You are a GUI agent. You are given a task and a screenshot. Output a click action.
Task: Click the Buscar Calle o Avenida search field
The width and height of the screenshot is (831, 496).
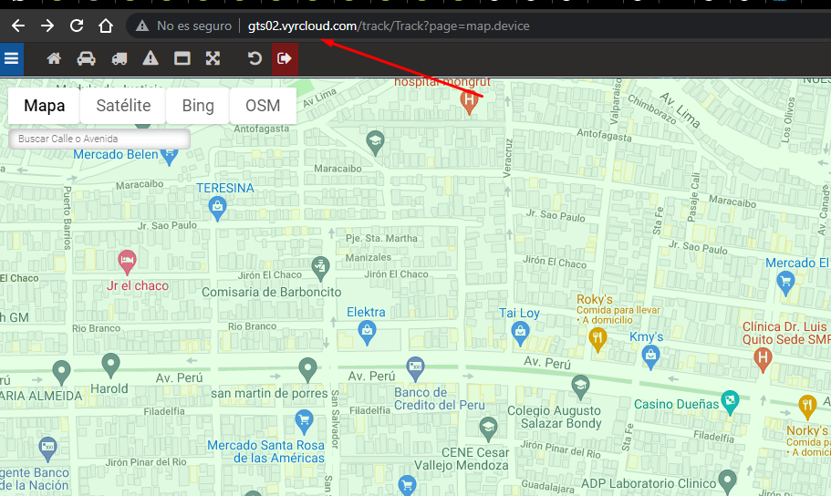click(x=99, y=139)
